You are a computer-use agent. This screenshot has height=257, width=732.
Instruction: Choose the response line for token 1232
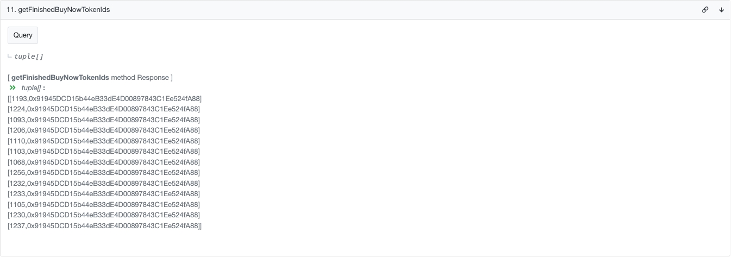pos(104,183)
